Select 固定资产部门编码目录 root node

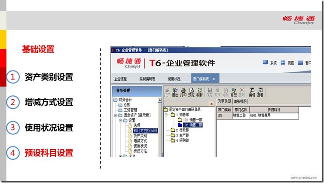pyautogui.click(x=185, y=110)
